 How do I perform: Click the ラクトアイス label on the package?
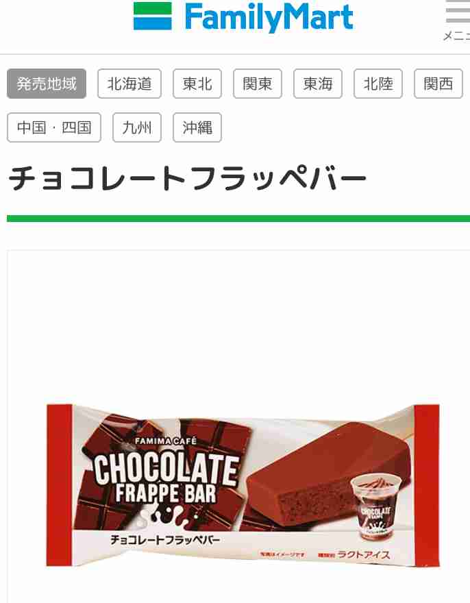click(364, 554)
